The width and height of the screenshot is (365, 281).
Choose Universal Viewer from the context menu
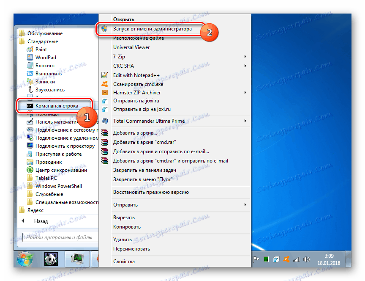coord(131,47)
